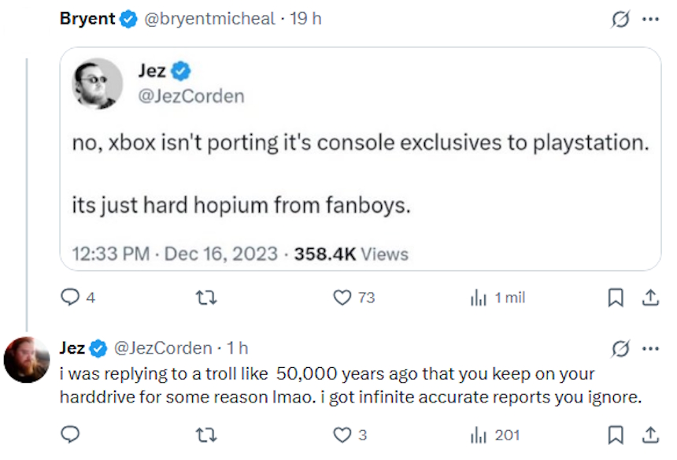The image size is (677, 460).
Task: Reply to Bryent's tweet
Action: pyautogui.click(x=71, y=298)
